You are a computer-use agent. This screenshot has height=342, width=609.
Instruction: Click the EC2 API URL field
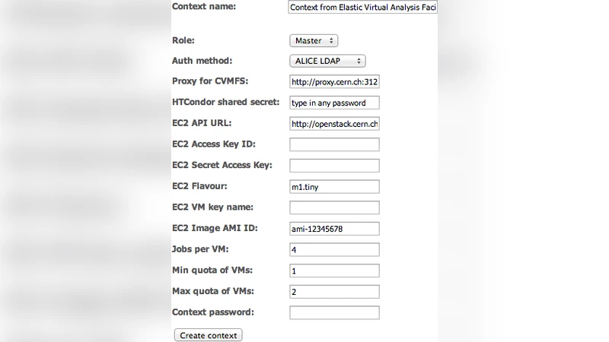click(x=334, y=124)
